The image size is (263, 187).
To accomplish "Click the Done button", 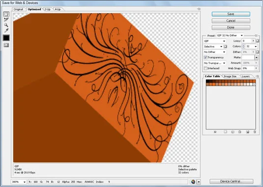I will point(231,27).
